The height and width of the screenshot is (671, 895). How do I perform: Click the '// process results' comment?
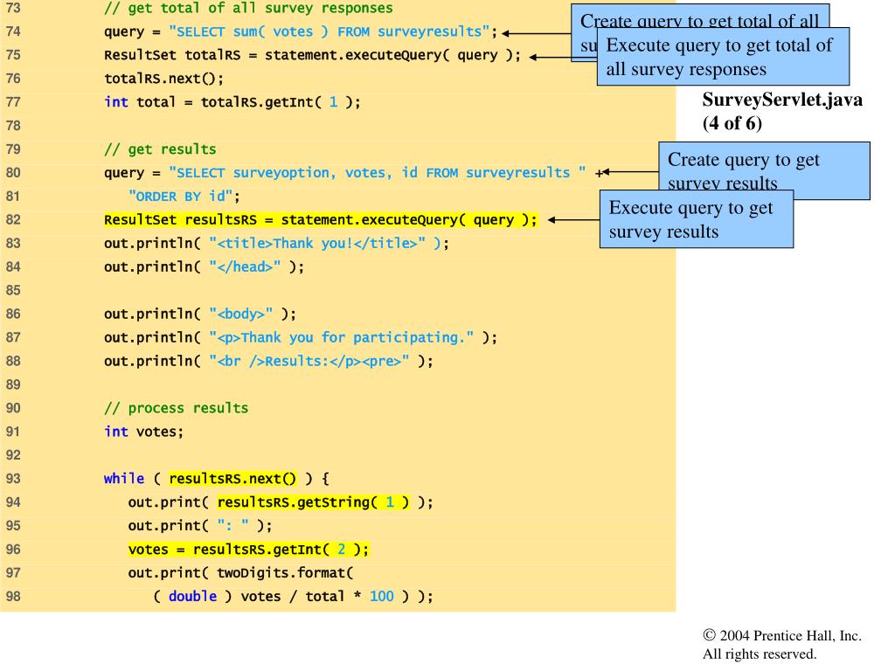pyautogui.click(x=176, y=408)
